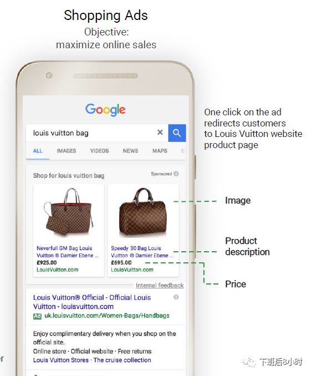Follow the Louis Vuitton Stores sitelink
The width and height of the screenshot is (312, 376).
point(61,360)
